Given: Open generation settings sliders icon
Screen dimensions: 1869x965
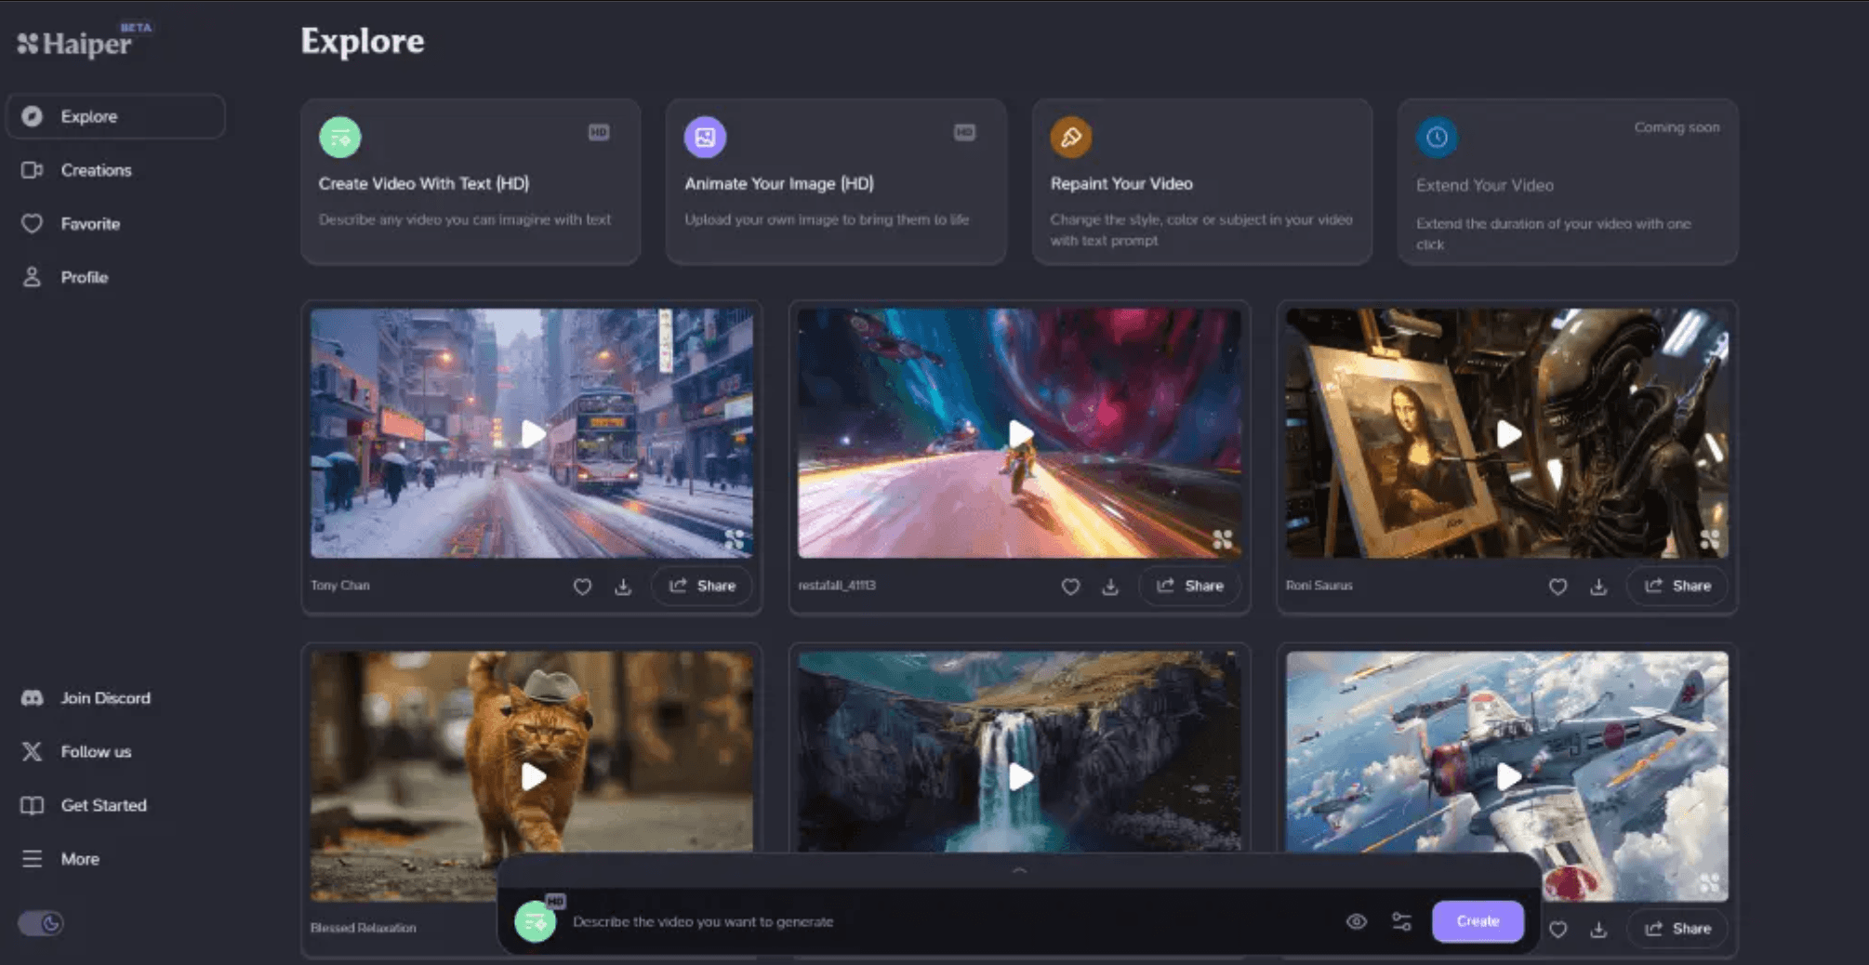Looking at the screenshot, I should point(1401,921).
